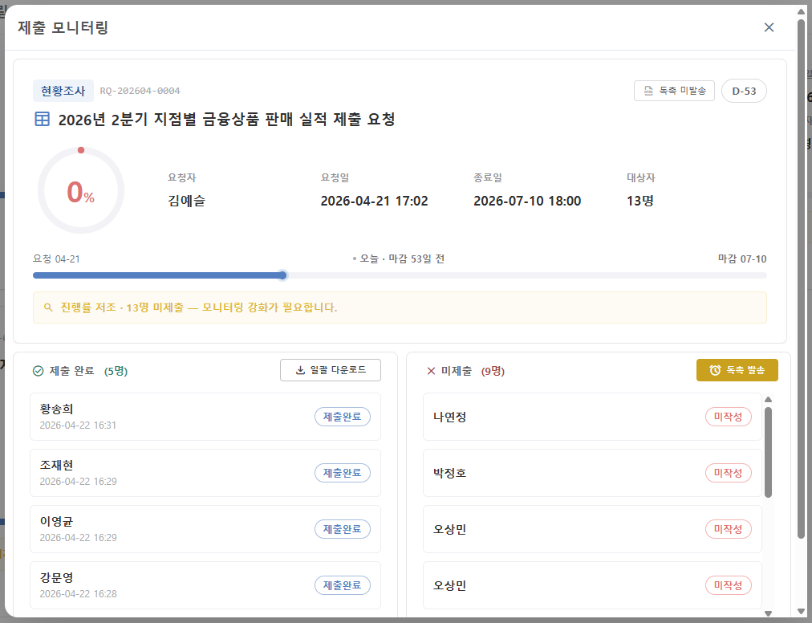812x623 pixels.
Task: Open submitter 이영균's entry
Action: click(x=205, y=529)
